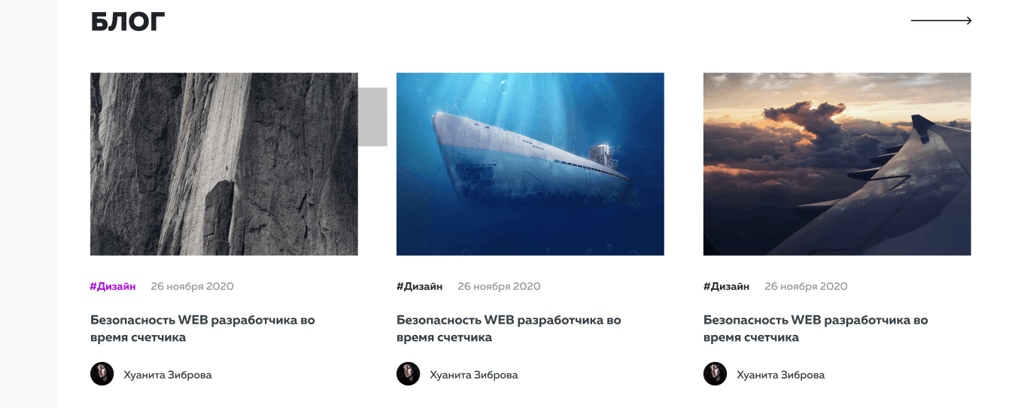Screen dimensions: 1027x408
Task: Open Хуанита Зиброва profile in submarine post
Action: (x=474, y=375)
